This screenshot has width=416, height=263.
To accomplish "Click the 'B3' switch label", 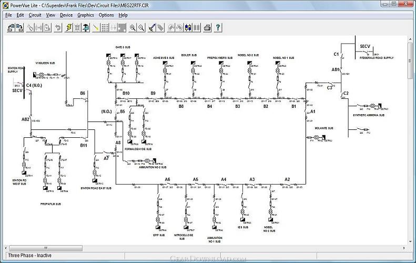I will 237,106.
